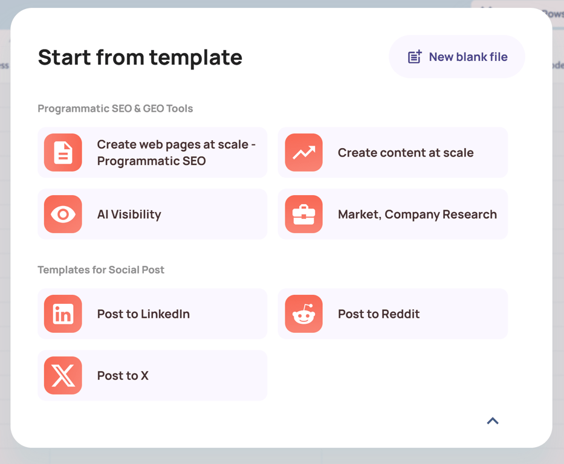This screenshot has height=464, width=564.
Task: Click the X logo icon
Action: tap(63, 376)
